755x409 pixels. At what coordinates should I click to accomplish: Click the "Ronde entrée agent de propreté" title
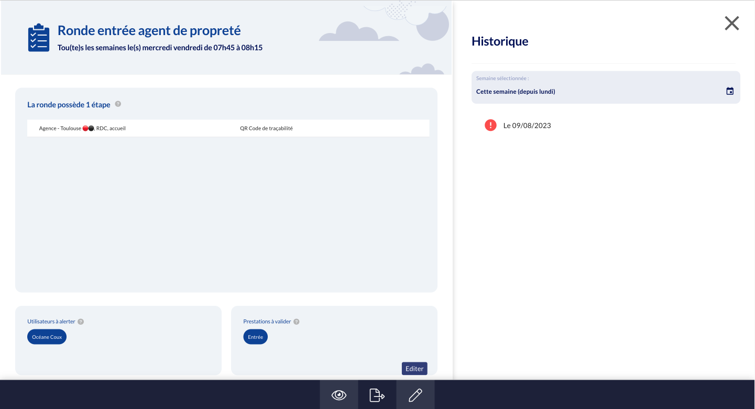[x=149, y=31]
